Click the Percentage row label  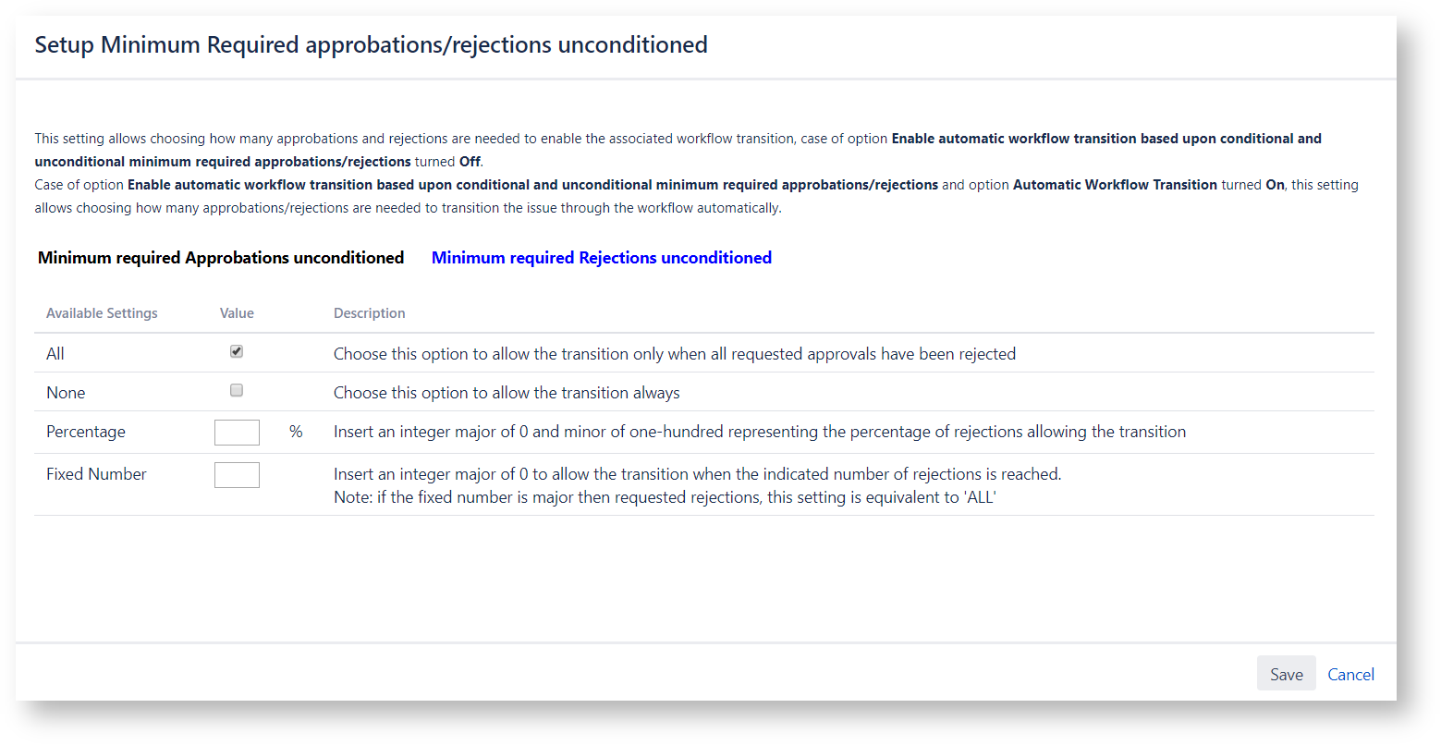tap(86, 432)
